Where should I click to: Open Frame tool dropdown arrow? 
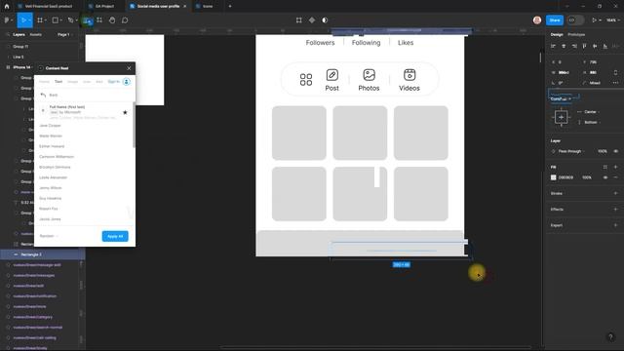(46, 20)
